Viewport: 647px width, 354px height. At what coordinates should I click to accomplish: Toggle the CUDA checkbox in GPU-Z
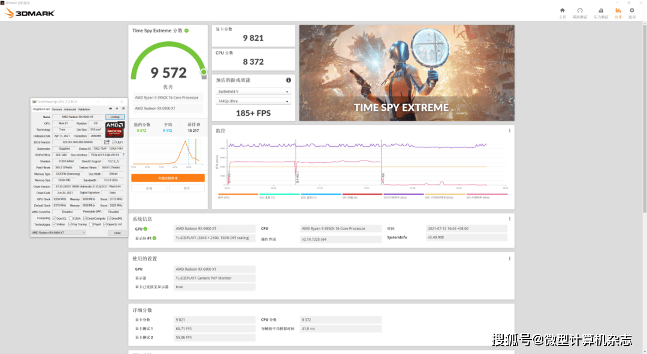pyautogui.click(x=71, y=218)
